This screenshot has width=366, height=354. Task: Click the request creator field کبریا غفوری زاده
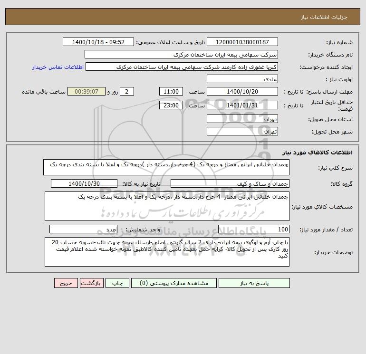coord(182,67)
